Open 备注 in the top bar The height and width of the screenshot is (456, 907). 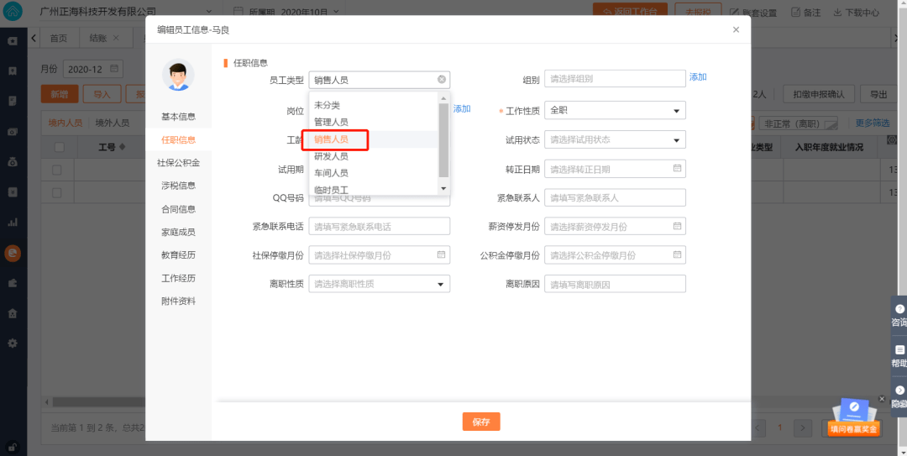point(807,12)
